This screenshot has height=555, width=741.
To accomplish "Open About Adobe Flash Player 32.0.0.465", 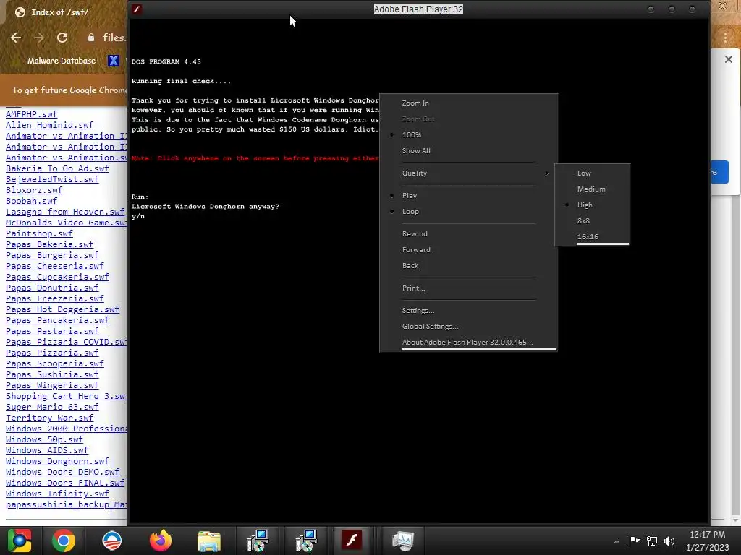I will (x=467, y=342).
